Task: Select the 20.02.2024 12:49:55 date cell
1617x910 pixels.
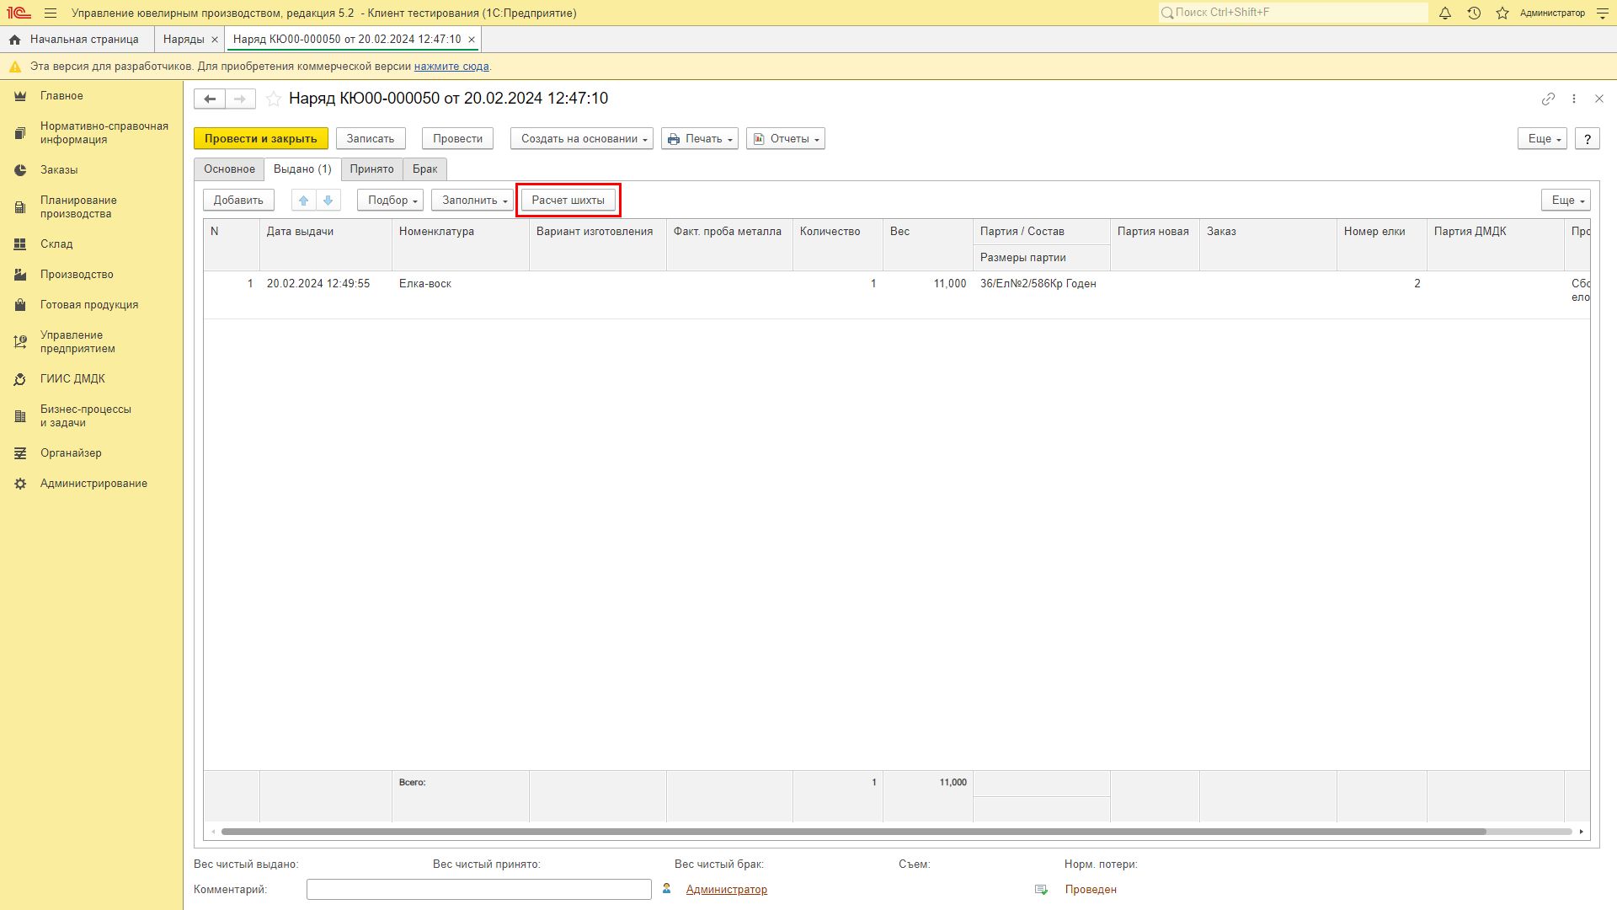Action: coord(326,284)
